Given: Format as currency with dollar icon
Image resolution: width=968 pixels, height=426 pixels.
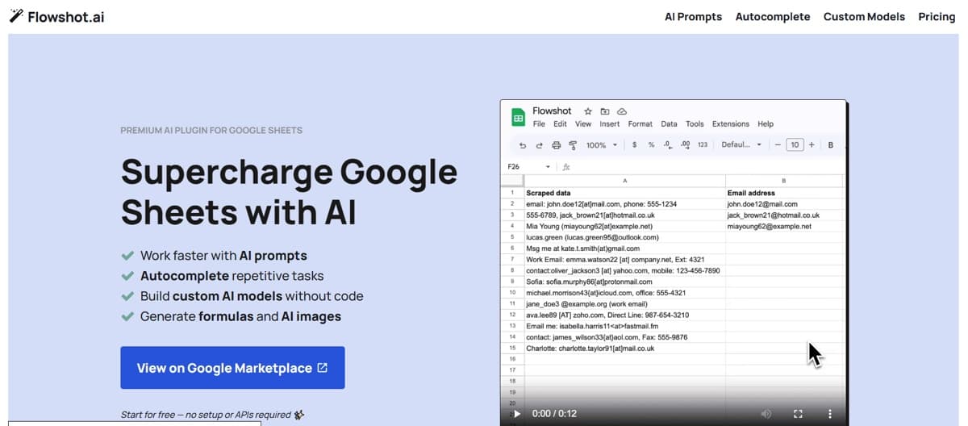Looking at the screenshot, I should click(x=635, y=145).
